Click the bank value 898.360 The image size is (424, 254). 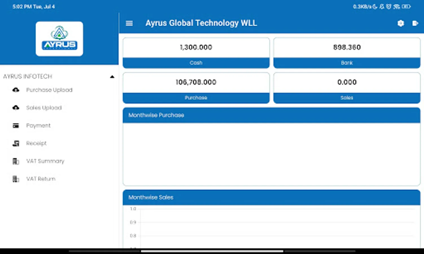point(347,47)
